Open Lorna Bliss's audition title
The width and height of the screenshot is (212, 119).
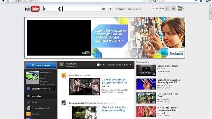169,81
